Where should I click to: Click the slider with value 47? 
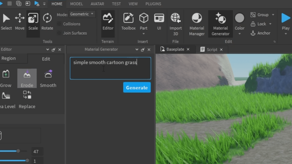click(14, 151)
